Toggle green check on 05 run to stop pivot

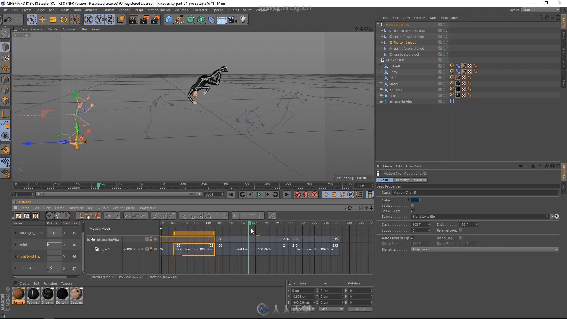[447, 54]
